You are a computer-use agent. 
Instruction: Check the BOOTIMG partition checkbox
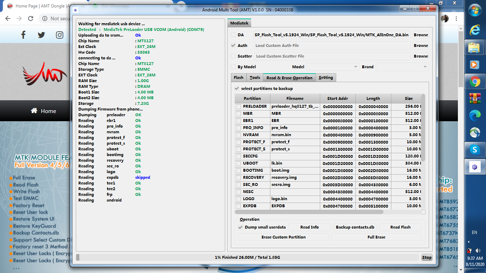238,170
